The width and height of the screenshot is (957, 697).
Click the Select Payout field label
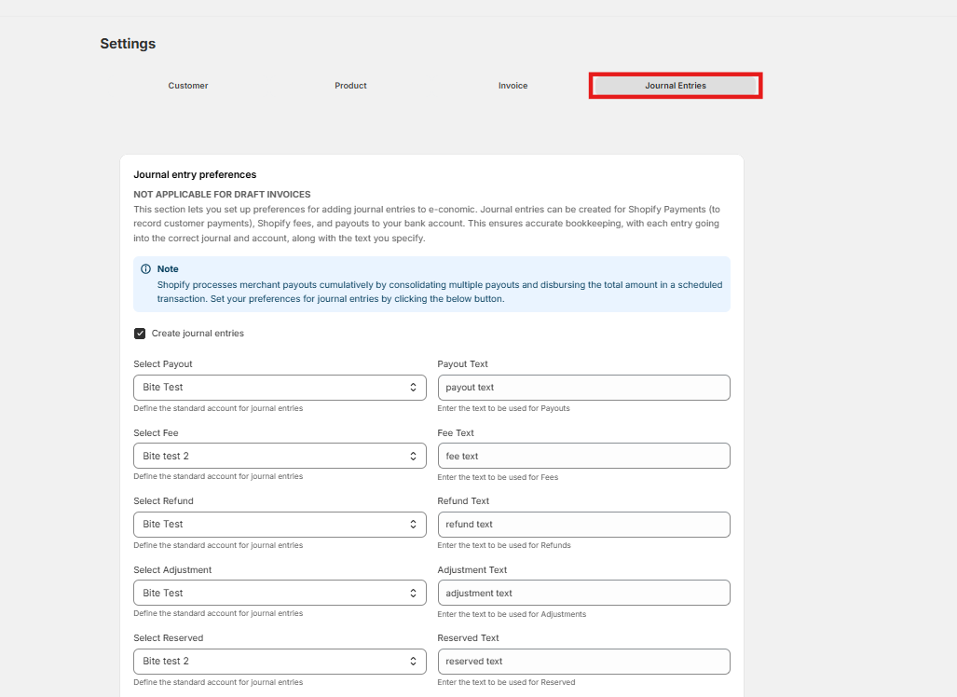(x=163, y=363)
